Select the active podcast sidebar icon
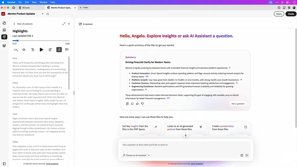This screenshot has width=297, height=167. click(4, 37)
